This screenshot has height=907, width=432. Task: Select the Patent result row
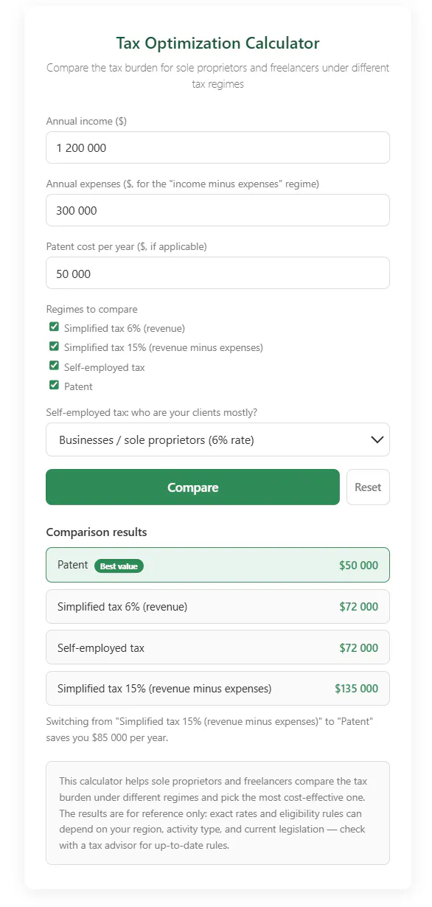coord(217,565)
